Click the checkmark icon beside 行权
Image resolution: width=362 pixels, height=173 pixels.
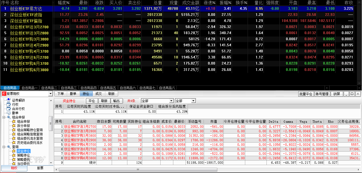tap(8, 104)
